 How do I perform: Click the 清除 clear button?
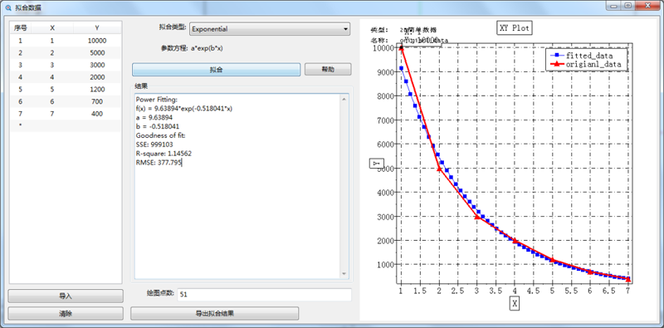[x=66, y=314]
